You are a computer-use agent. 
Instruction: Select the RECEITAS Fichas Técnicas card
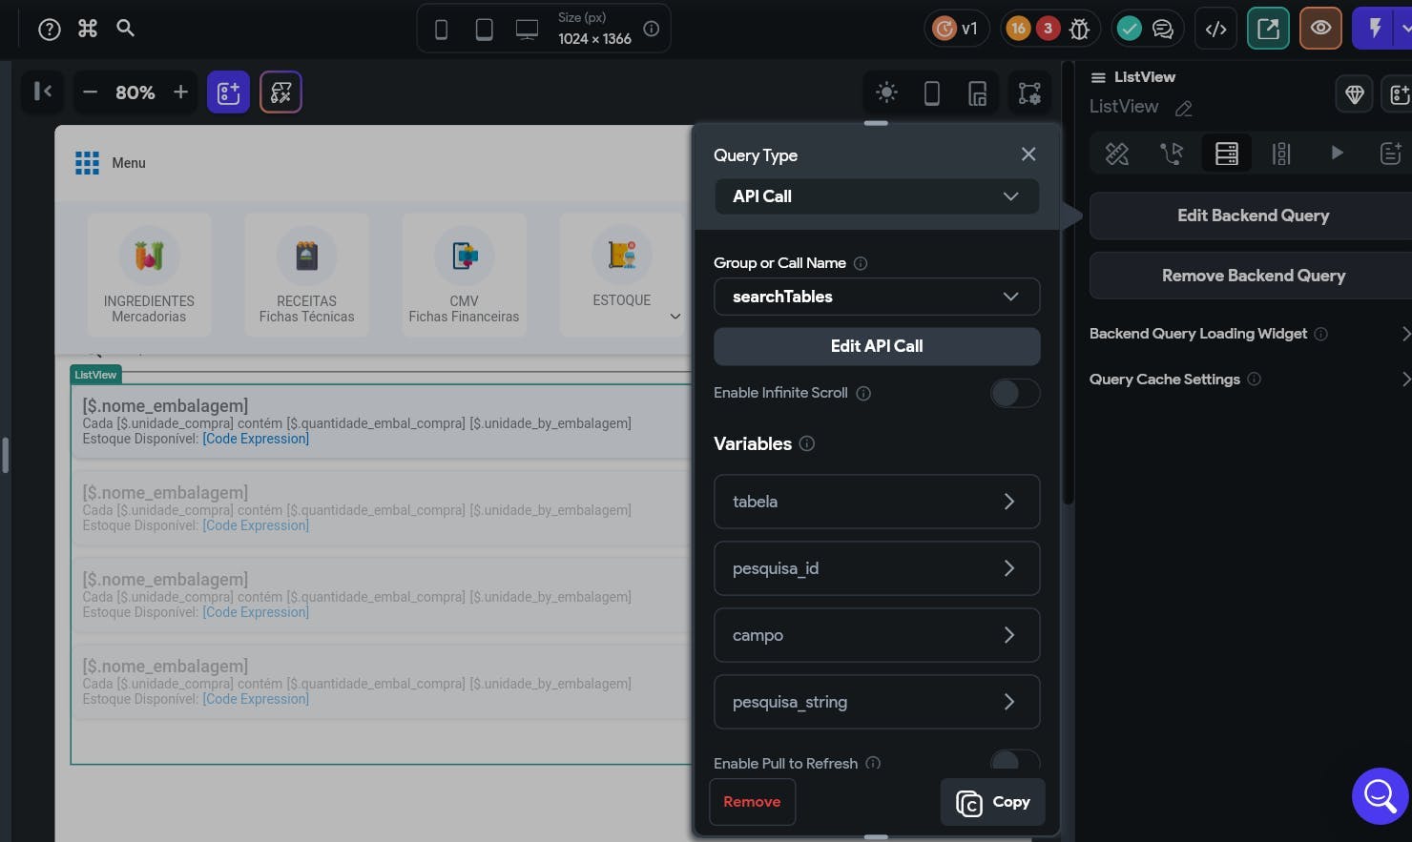coord(306,275)
